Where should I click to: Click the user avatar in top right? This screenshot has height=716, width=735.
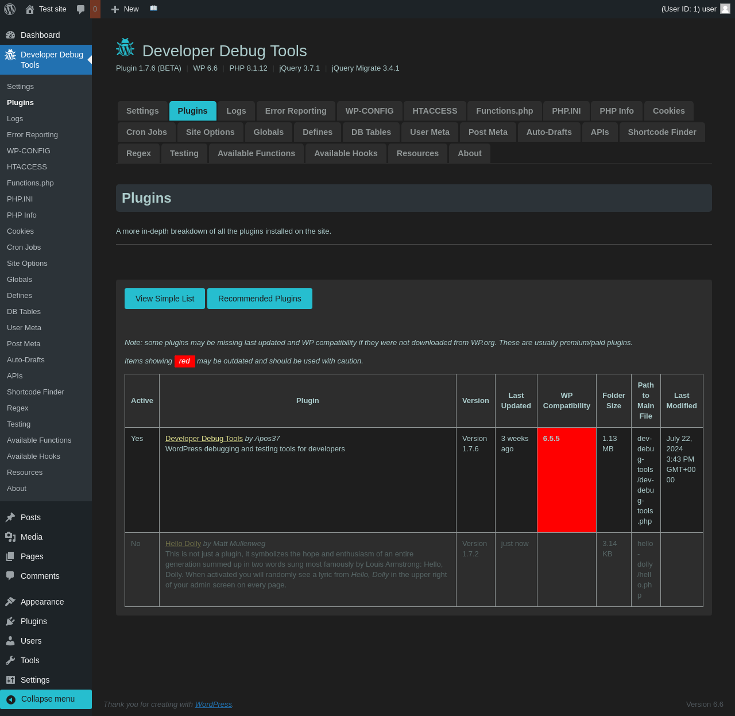coord(725,9)
